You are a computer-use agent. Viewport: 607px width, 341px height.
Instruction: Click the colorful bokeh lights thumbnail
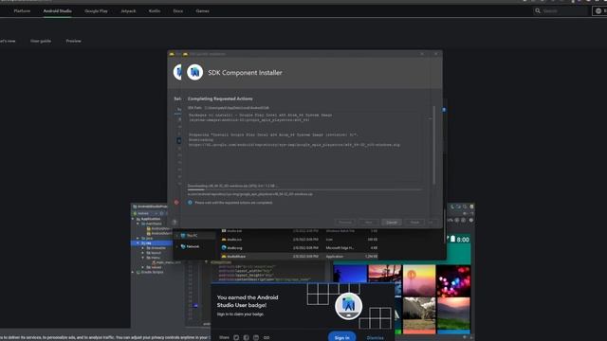point(453,280)
